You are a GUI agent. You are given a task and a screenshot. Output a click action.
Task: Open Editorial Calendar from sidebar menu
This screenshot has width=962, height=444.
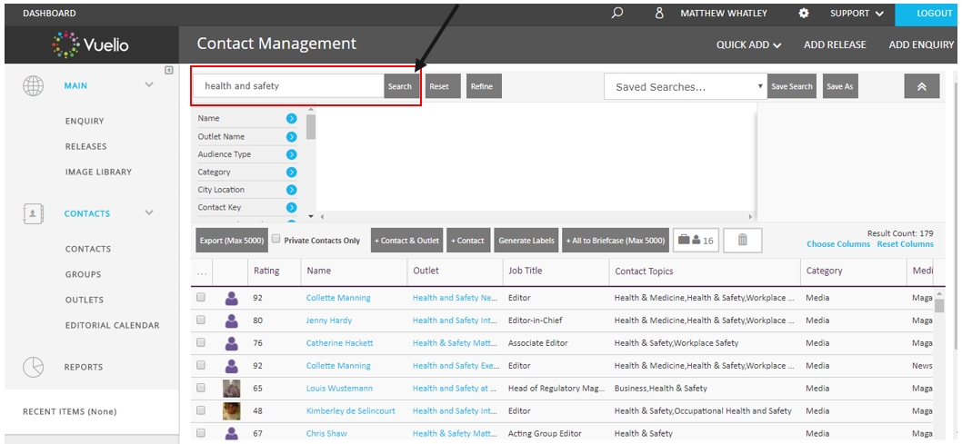112,325
